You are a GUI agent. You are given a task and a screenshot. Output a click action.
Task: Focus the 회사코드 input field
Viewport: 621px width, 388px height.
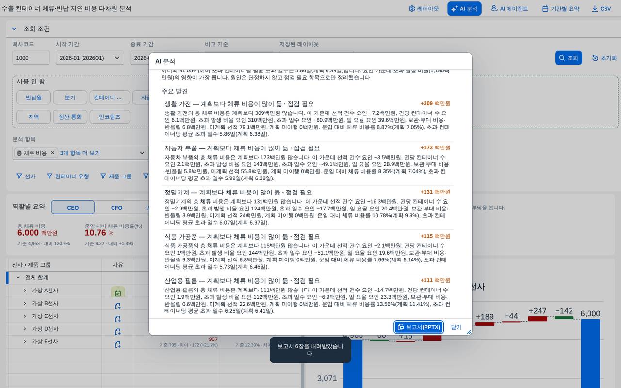tap(31, 58)
